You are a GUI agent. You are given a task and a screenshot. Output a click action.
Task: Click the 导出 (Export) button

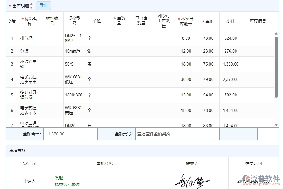[43, 5]
